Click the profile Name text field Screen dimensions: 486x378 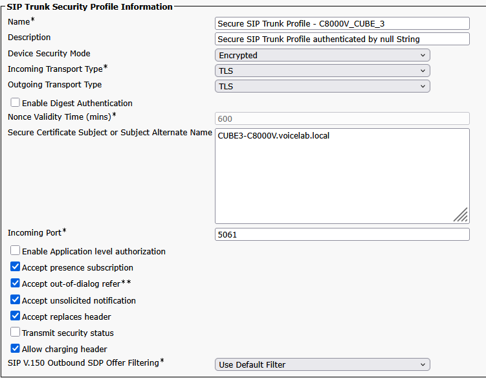[342, 23]
